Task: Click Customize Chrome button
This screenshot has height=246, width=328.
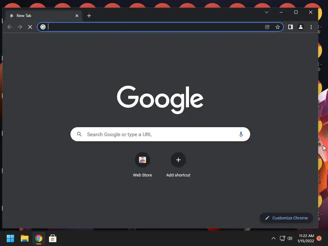Action: [286, 218]
